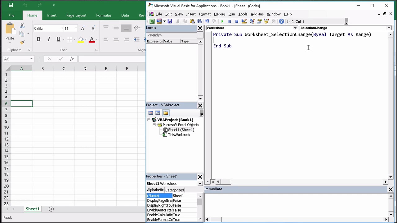Open VBA Help question mark icon
397x223 pixels.
click(281, 21)
